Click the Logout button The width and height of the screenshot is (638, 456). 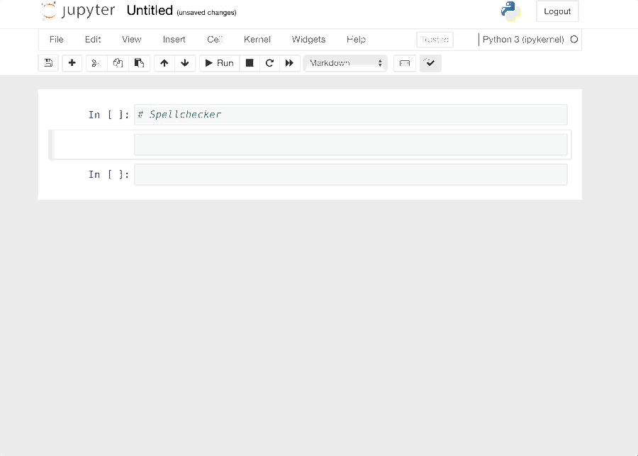[557, 11]
